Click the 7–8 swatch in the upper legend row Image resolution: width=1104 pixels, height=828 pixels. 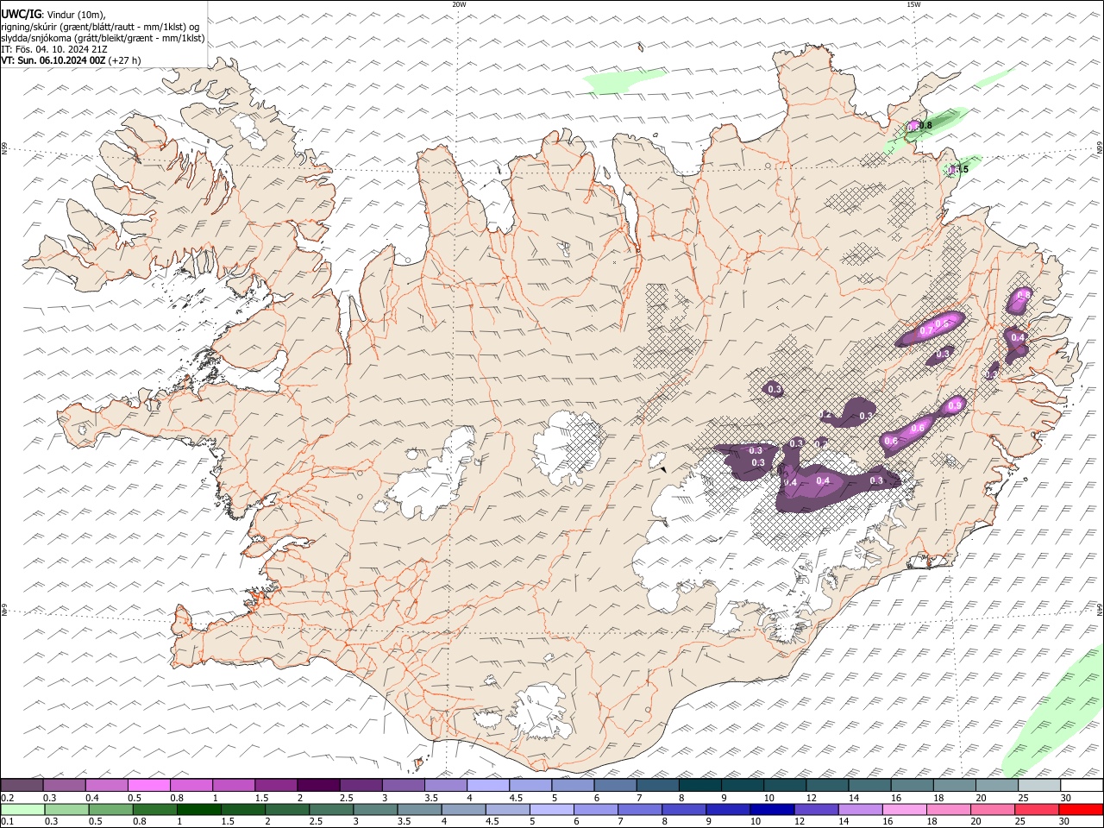[657, 786]
